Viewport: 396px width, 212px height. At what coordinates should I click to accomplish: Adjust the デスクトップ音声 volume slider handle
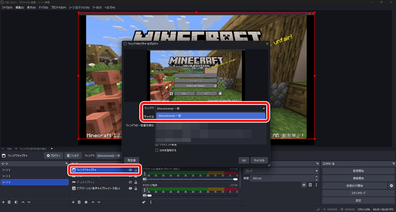pyautogui.click(x=149, y=195)
